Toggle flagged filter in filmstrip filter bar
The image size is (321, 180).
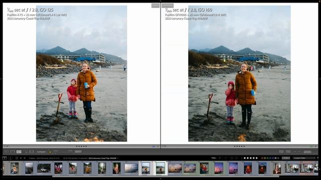(x=220, y=158)
